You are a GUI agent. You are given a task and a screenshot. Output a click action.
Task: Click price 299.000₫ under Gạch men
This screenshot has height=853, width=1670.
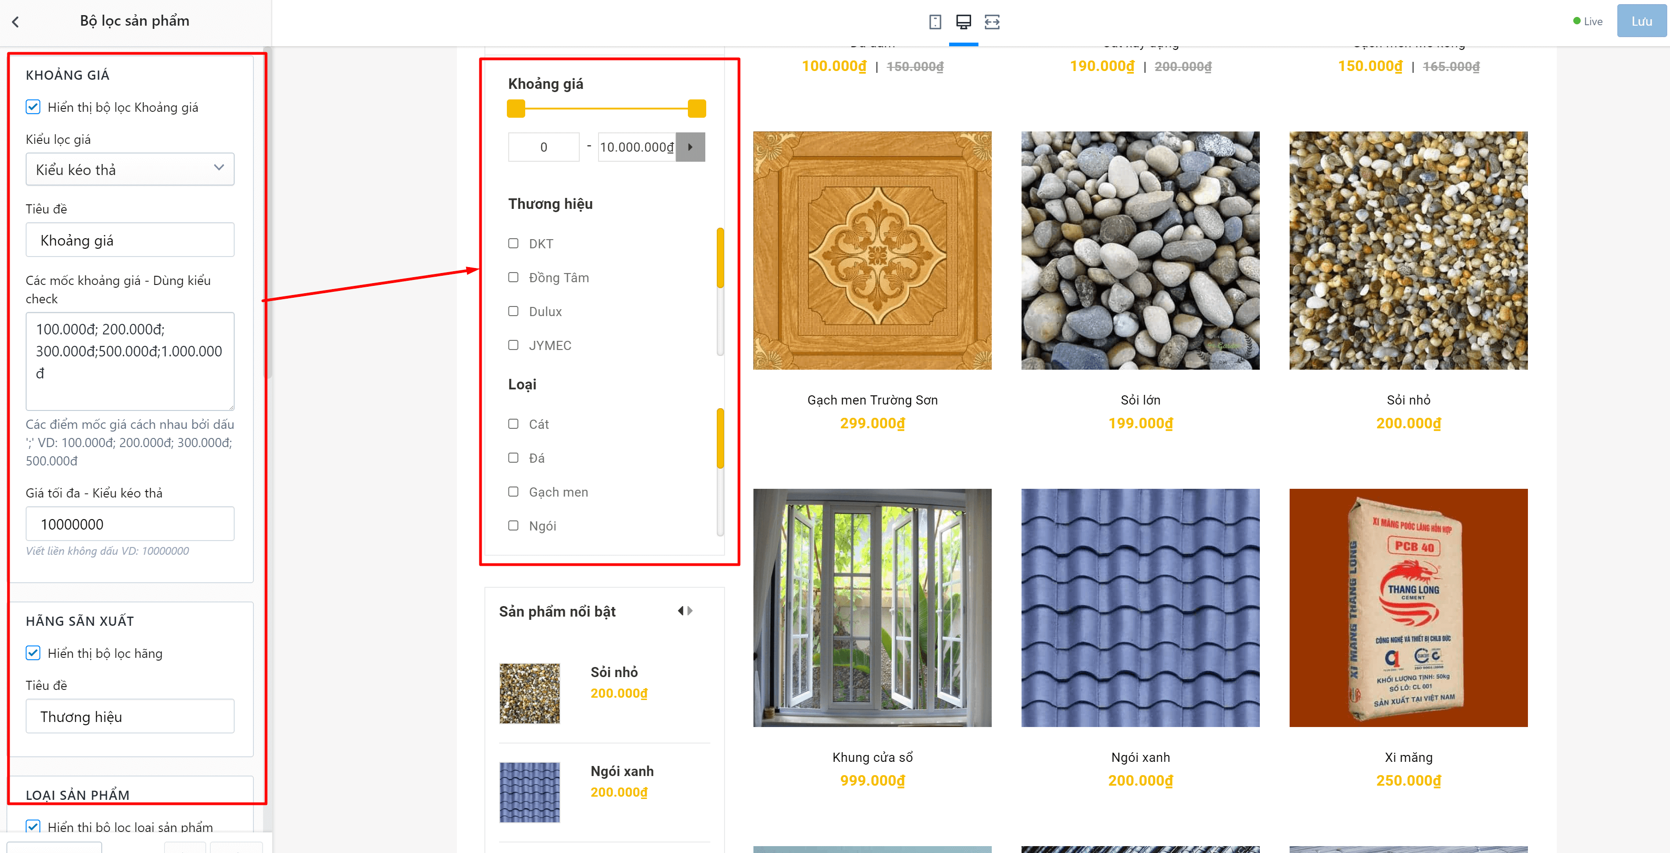click(872, 423)
